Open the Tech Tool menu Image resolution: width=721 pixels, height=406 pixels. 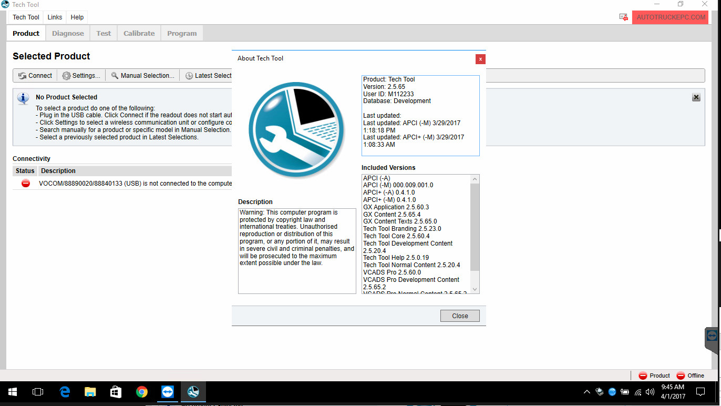point(26,17)
